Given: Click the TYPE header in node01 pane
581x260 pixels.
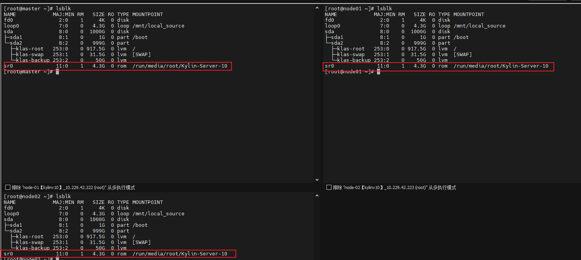Looking at the screenshot, I should (x=444, y=14).
